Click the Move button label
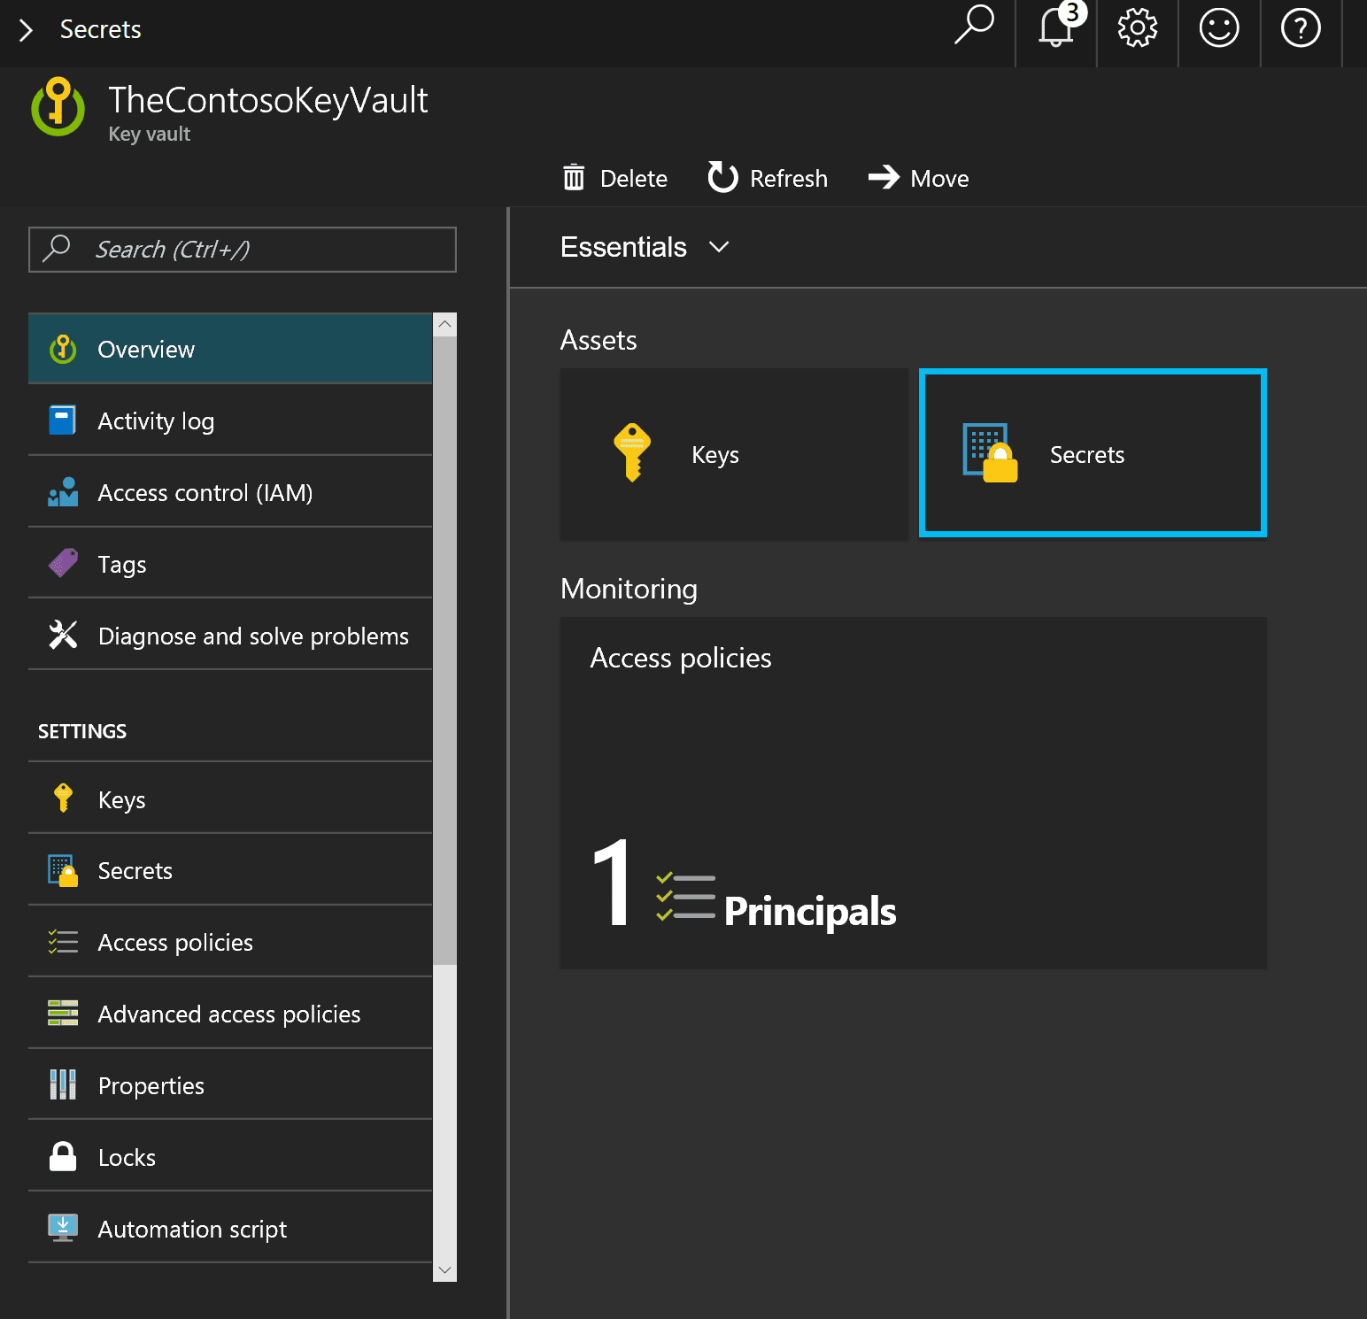 tap(939, 178)
